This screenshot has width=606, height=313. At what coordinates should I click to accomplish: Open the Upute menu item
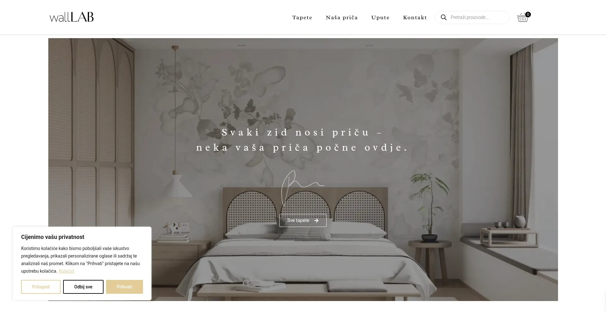380,17
